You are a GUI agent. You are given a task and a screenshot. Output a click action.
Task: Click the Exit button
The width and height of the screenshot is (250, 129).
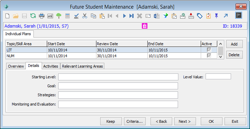point(235,121)
